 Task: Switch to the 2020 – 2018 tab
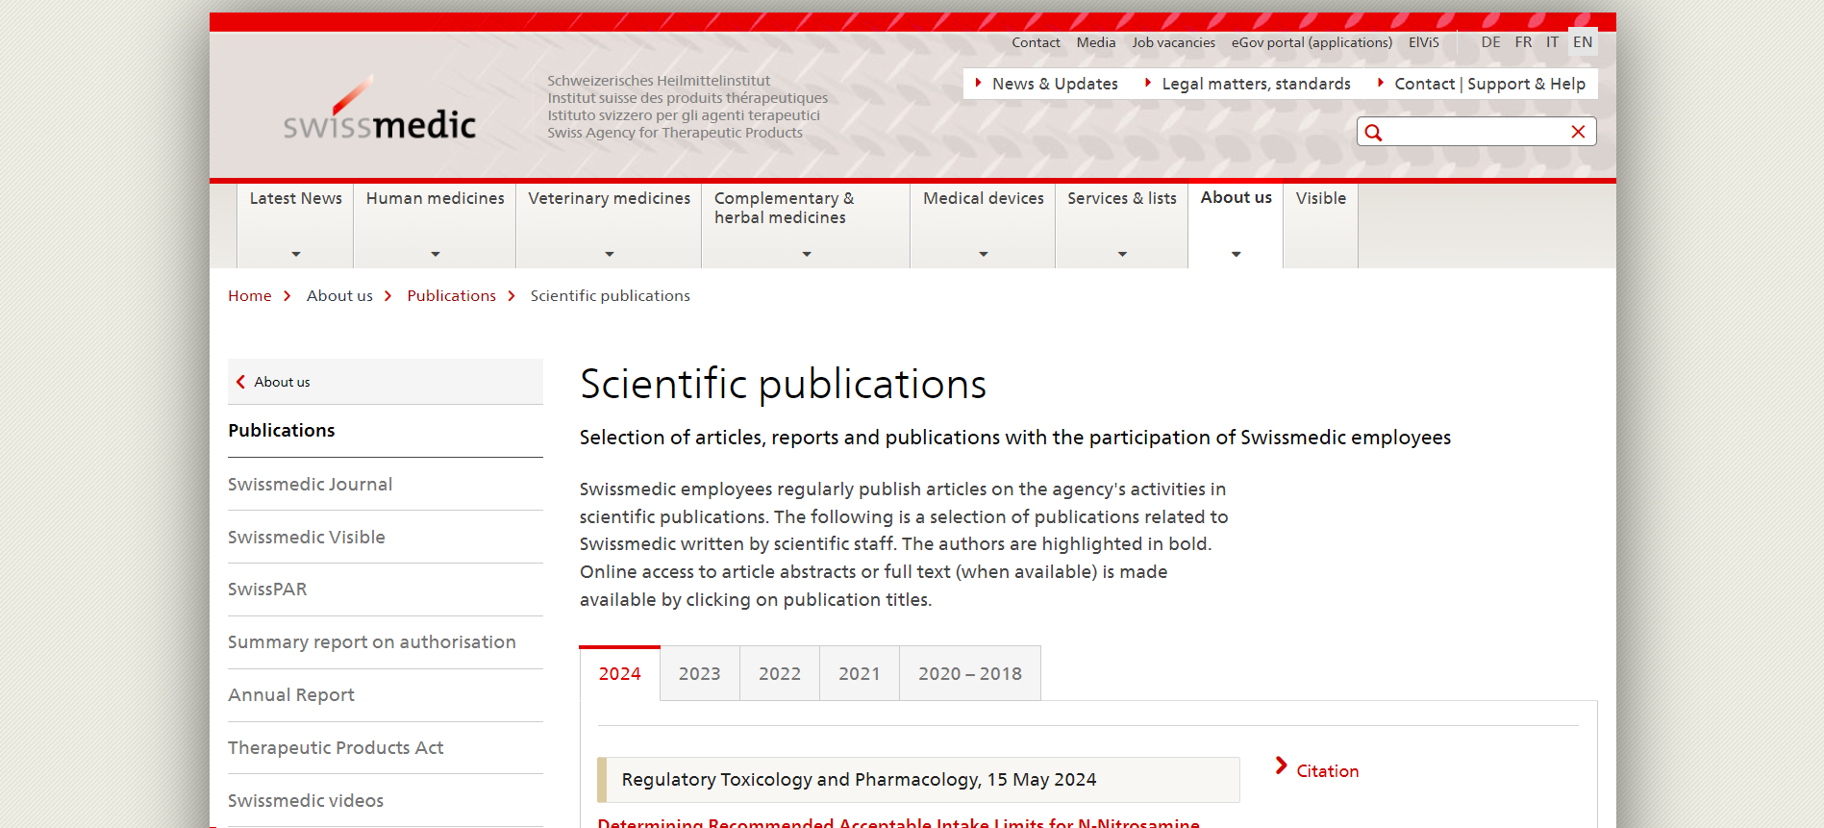click(x=969, y=674)
